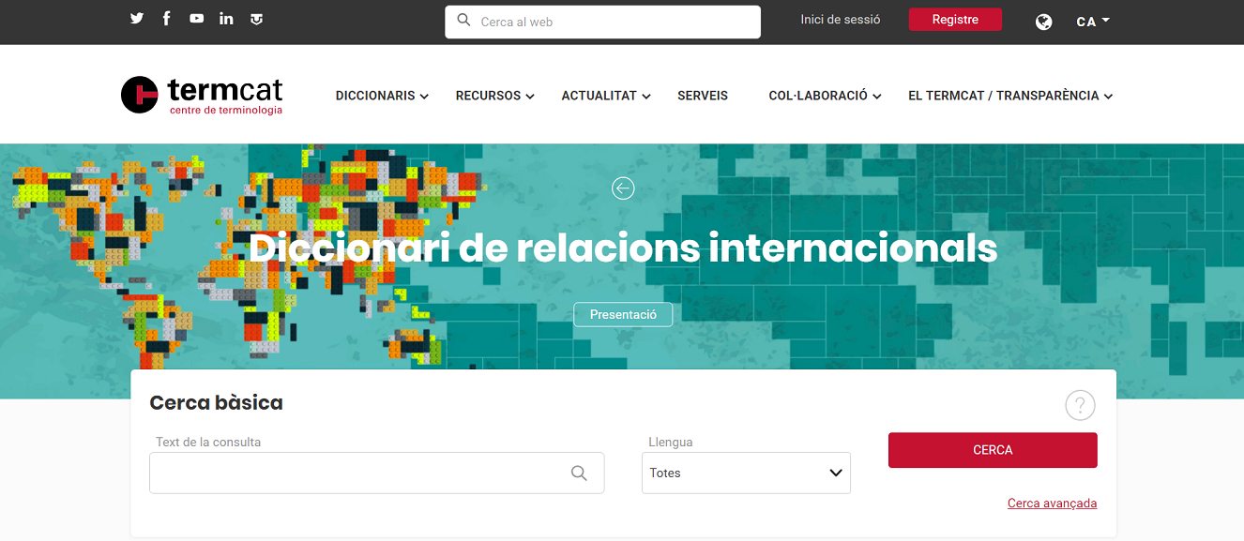Open the RECURSOS menu
Viewport: 1244px width, 541px height.
494,96
